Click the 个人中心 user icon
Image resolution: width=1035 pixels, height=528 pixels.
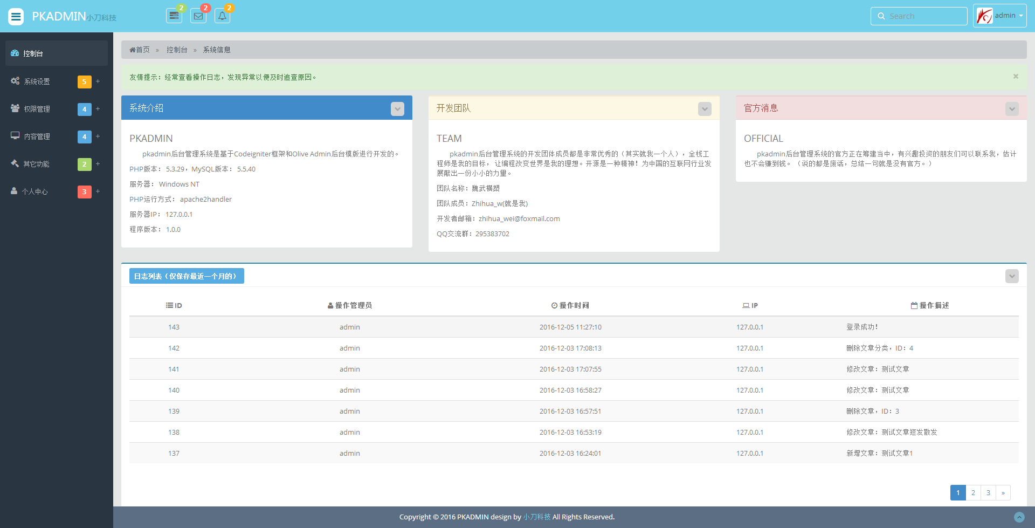click(x=14, y=191)
